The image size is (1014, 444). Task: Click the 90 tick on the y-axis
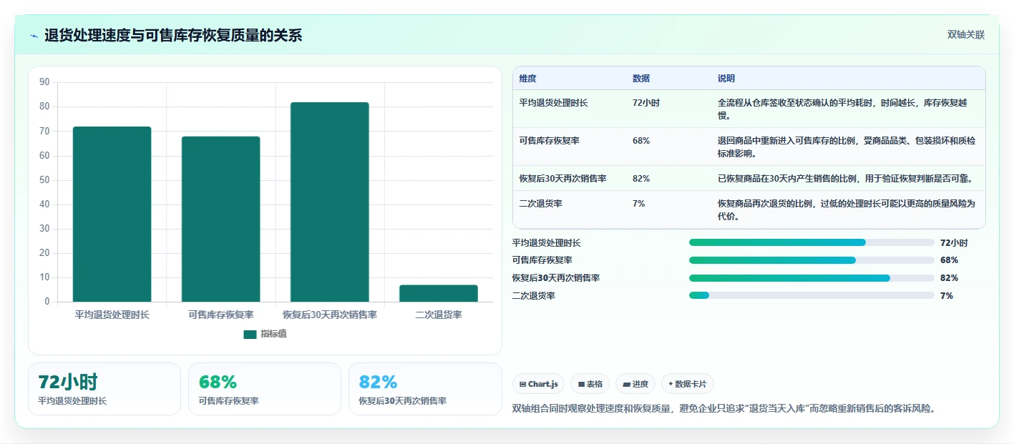(x=44, y=82)
